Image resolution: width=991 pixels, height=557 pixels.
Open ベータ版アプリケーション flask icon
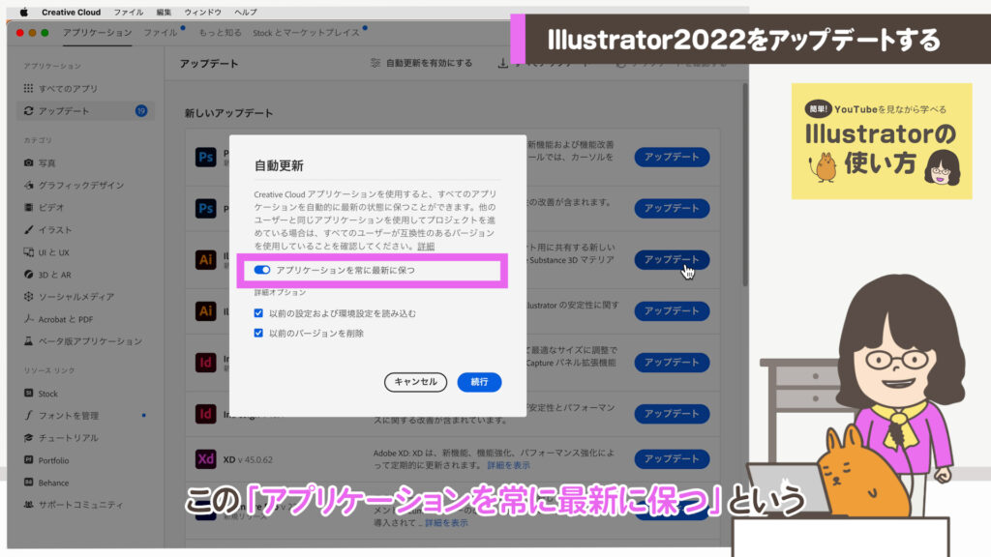pos(28,341)
